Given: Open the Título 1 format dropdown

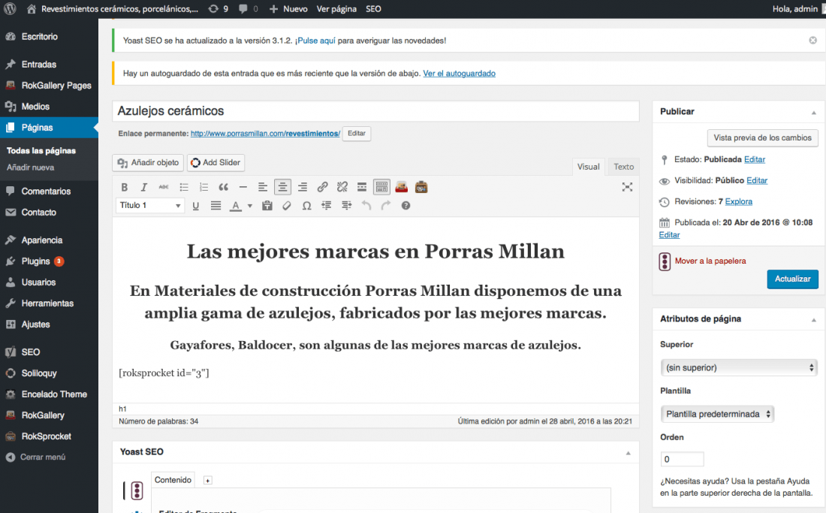Looking at the screenshot, I should (150, 205).
